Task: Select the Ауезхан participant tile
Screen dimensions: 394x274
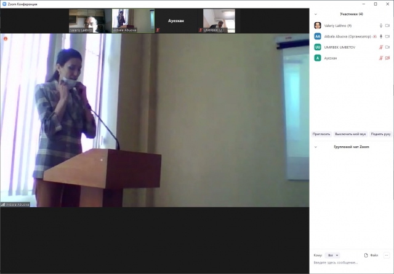Action: pyautogui.click(x=176, y=21)
